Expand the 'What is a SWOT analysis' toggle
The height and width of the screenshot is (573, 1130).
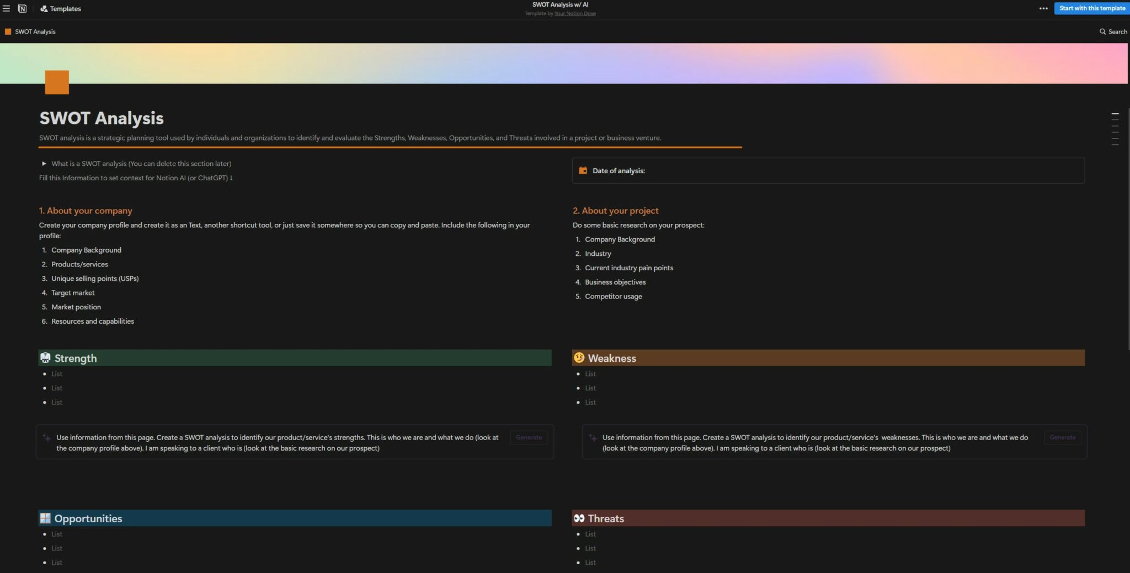click(44, 164)
